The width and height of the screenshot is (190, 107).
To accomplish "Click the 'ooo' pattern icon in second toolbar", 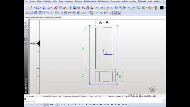I will pos(70,13).
